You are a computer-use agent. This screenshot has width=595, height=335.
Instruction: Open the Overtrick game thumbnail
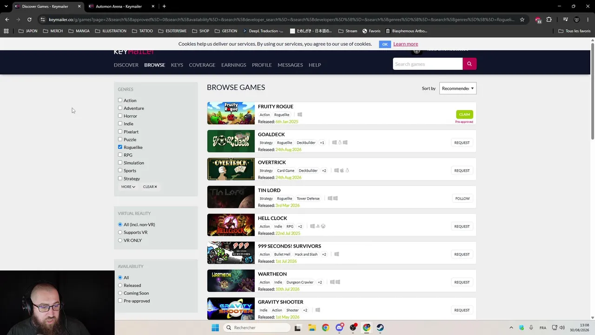point(231,169)
